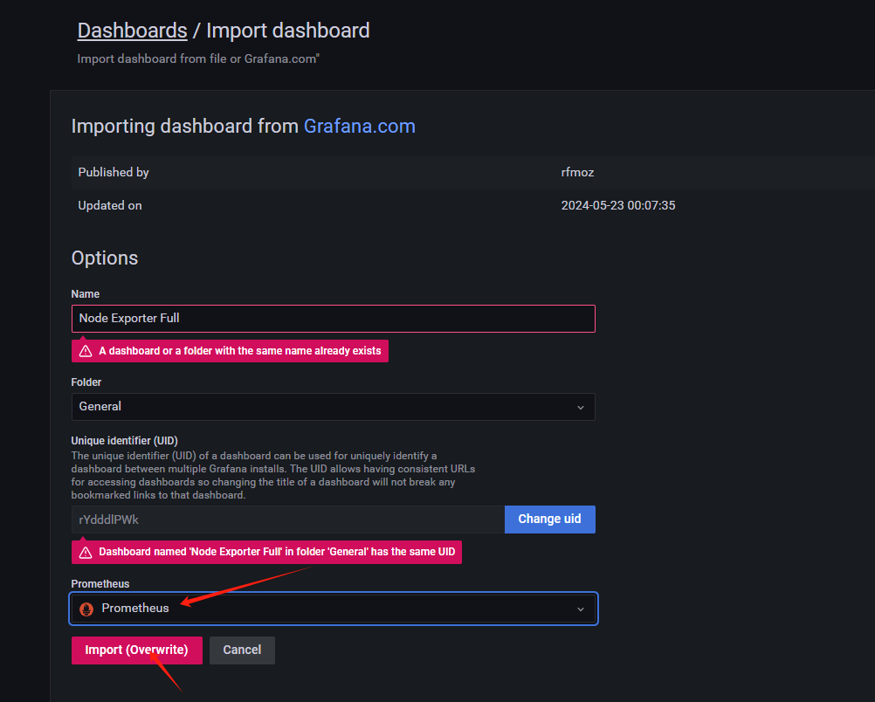
Task: Click the 'Import dashboard' page title
Action: tap(288, 31)
